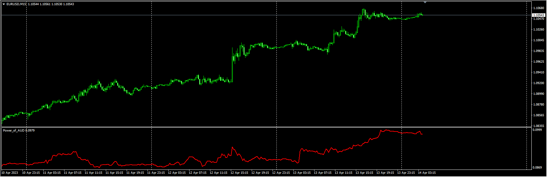Click price scale value 1.10680

pyautogui.click(x=539, y=8)
